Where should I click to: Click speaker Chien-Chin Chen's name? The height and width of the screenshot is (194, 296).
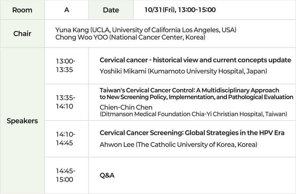tap(126, 107)
